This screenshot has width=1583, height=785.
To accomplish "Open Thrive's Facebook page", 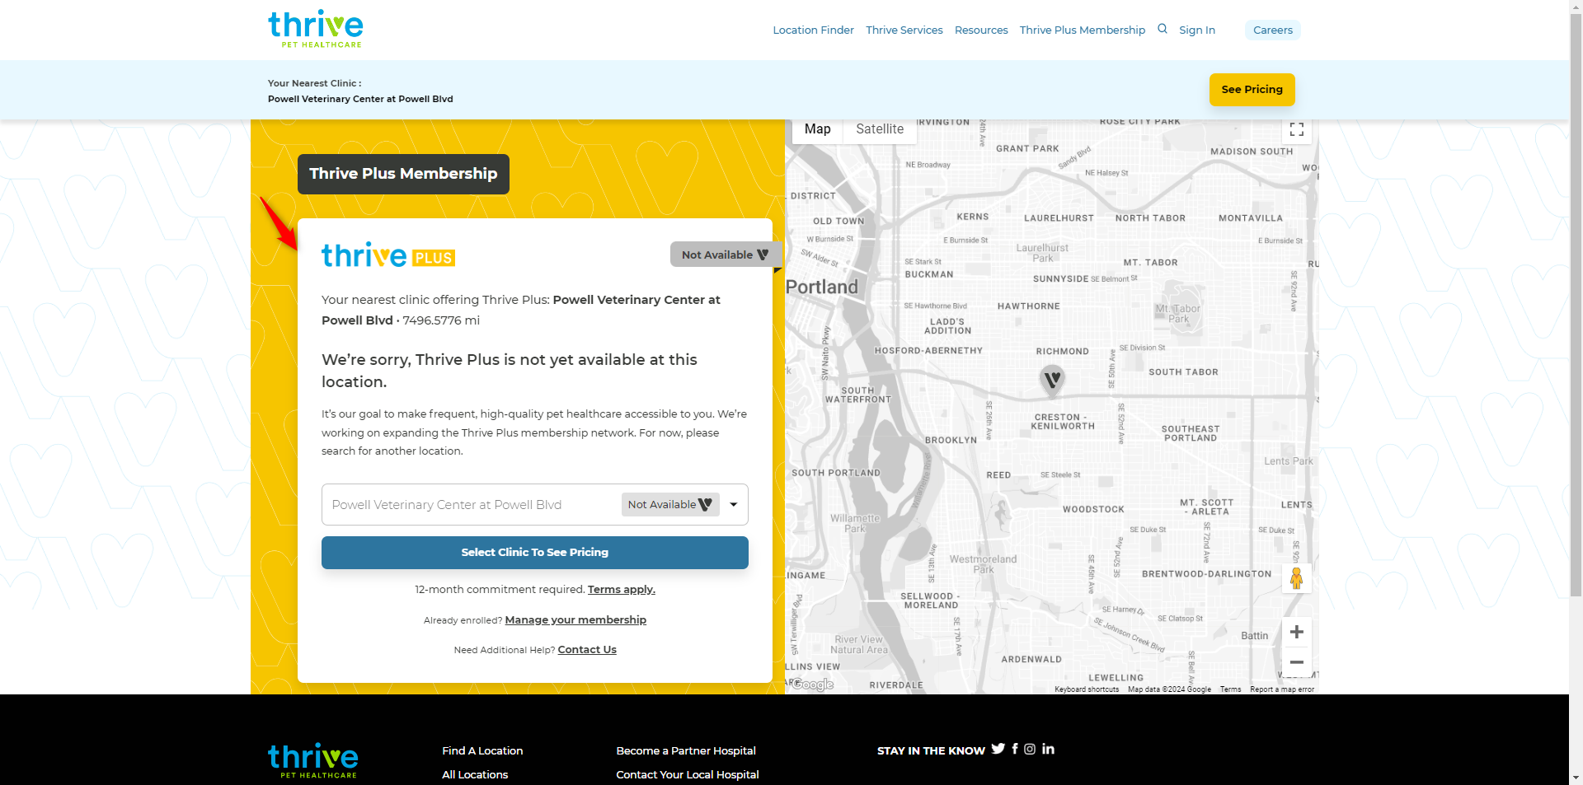I will point(1015,749).
